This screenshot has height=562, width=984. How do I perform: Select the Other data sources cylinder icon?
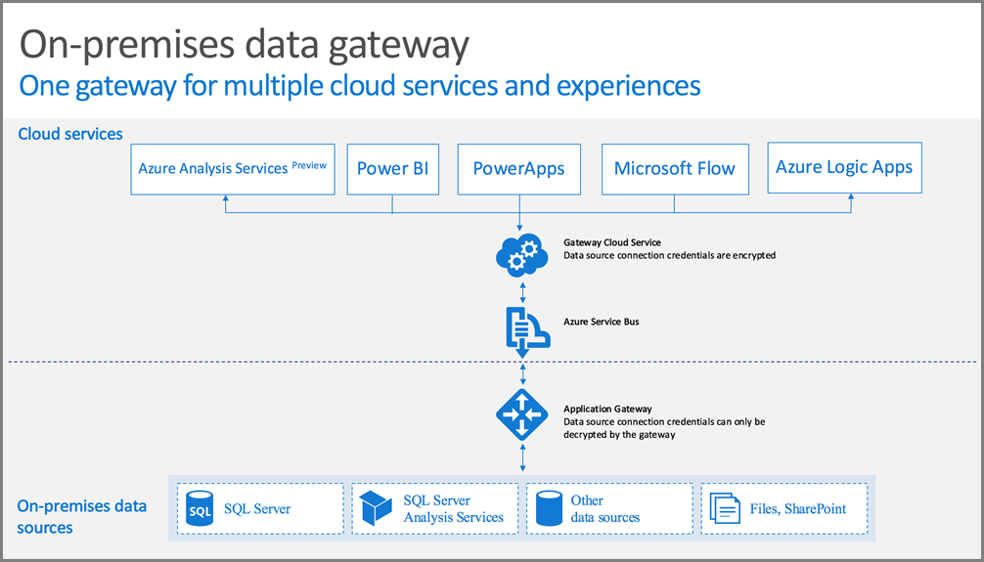tap(549, 508)
